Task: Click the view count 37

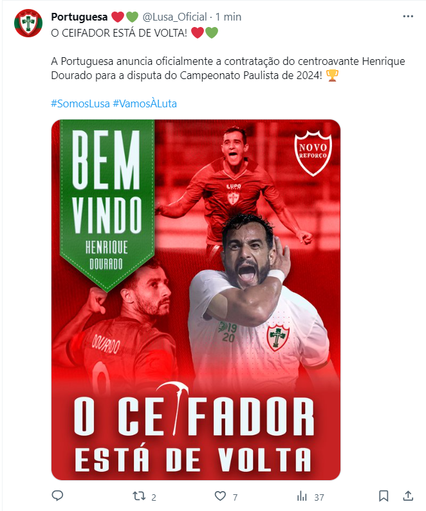Action: point(319,498)
